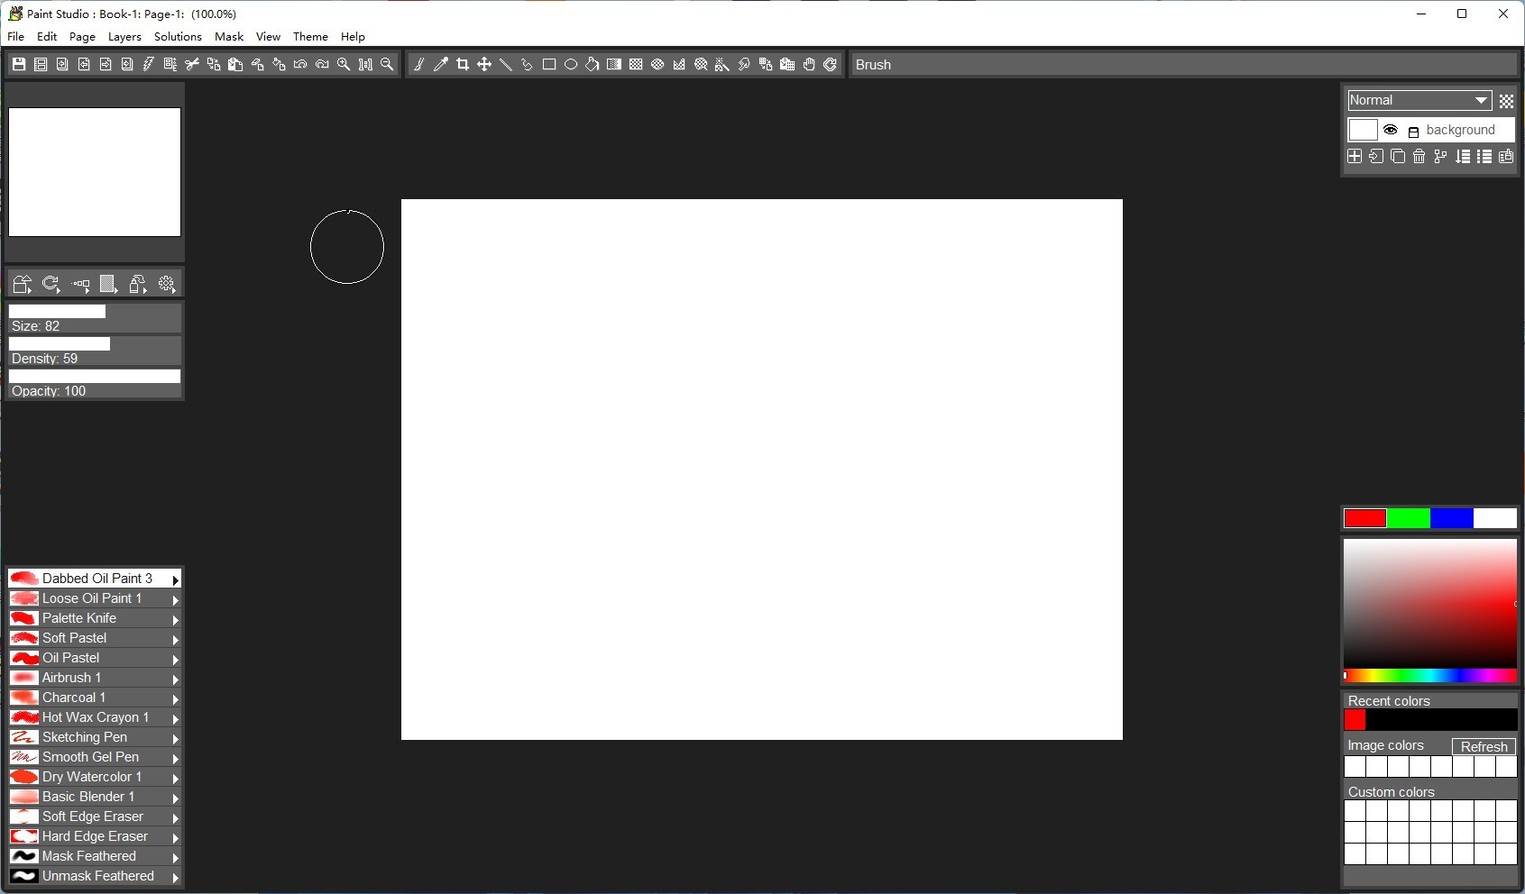Screen dimensions: 1525x894
Task: Toggle the transparency checkerboard next to blend mode
Action: click(x=1507, y=101)
